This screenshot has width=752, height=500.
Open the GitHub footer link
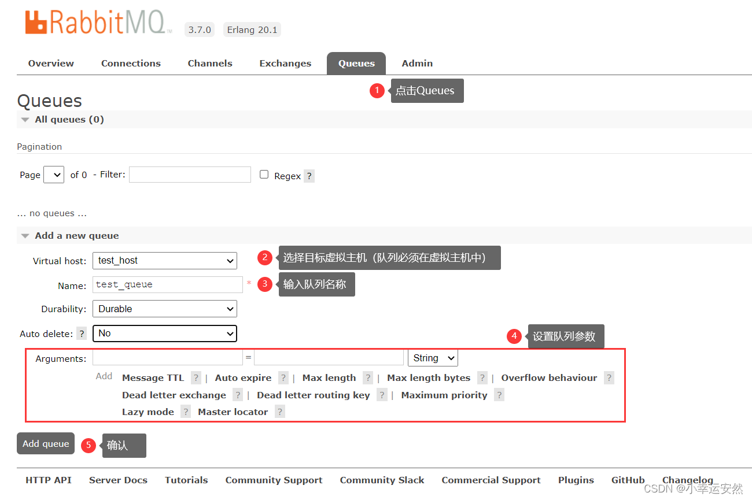pyautogui.click(x=628, y=480)
